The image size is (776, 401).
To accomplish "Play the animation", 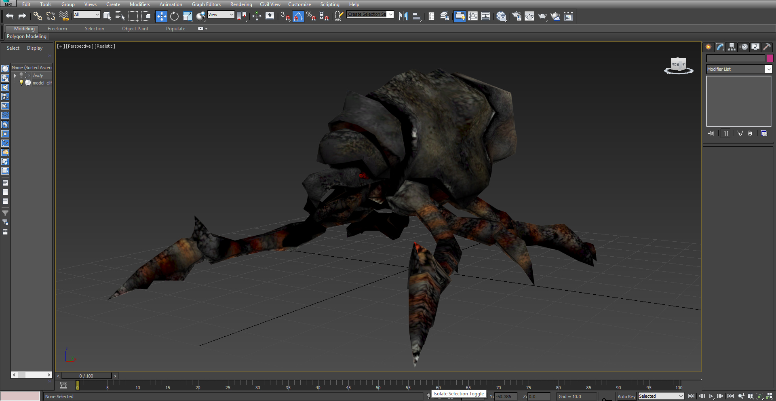I will point(711,396).
